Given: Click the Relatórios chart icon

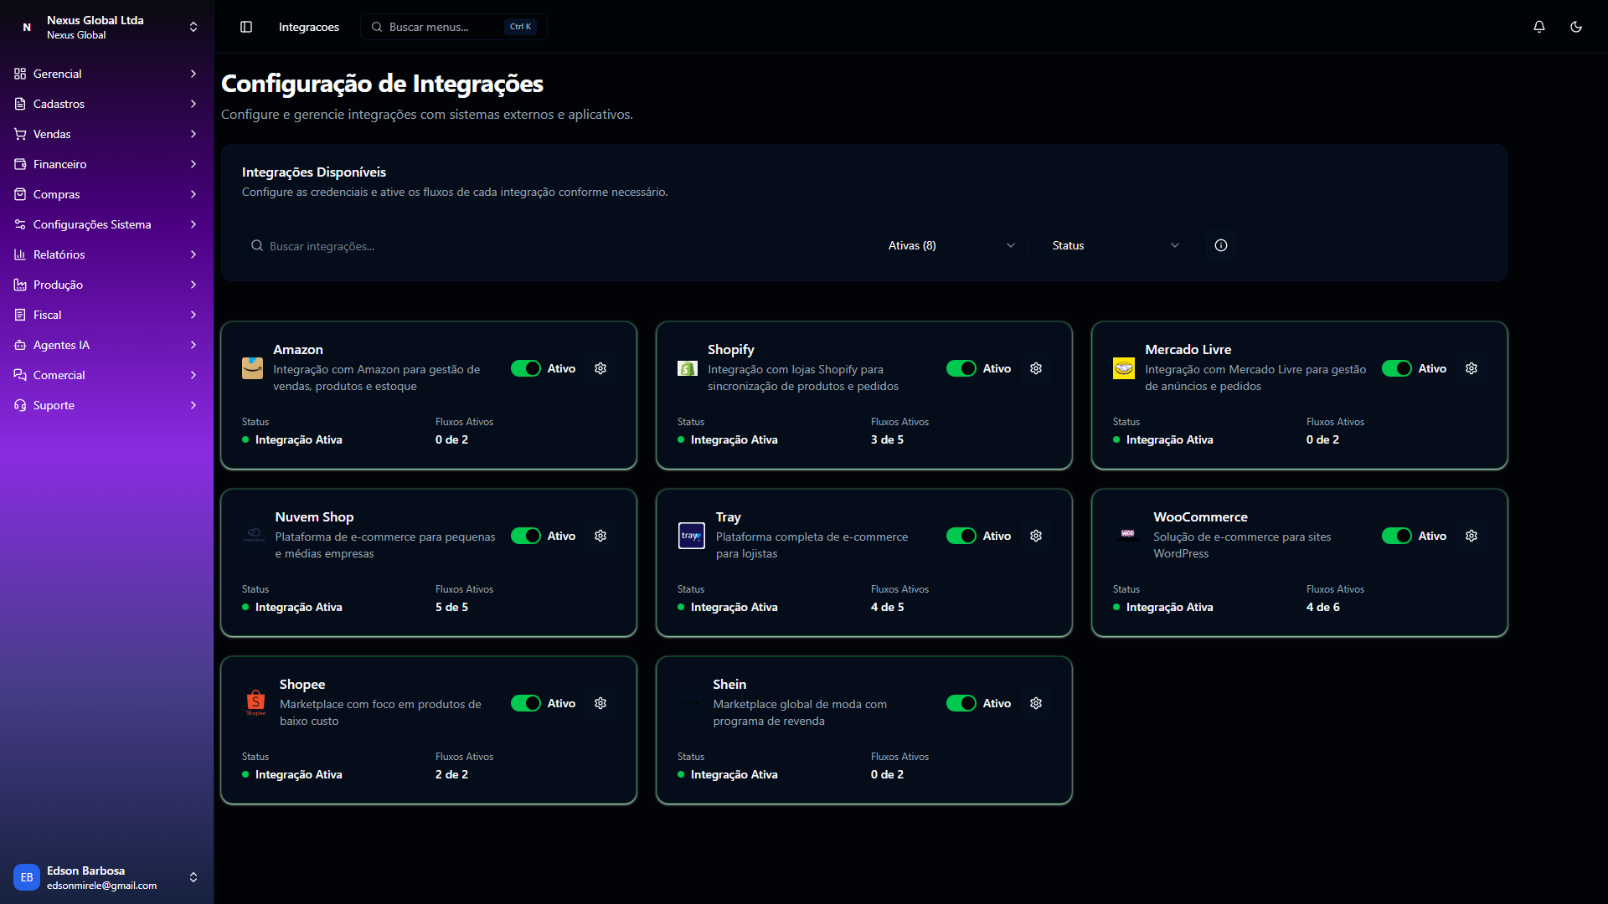Looking at the screenshot, I should (x=20, y=254).
